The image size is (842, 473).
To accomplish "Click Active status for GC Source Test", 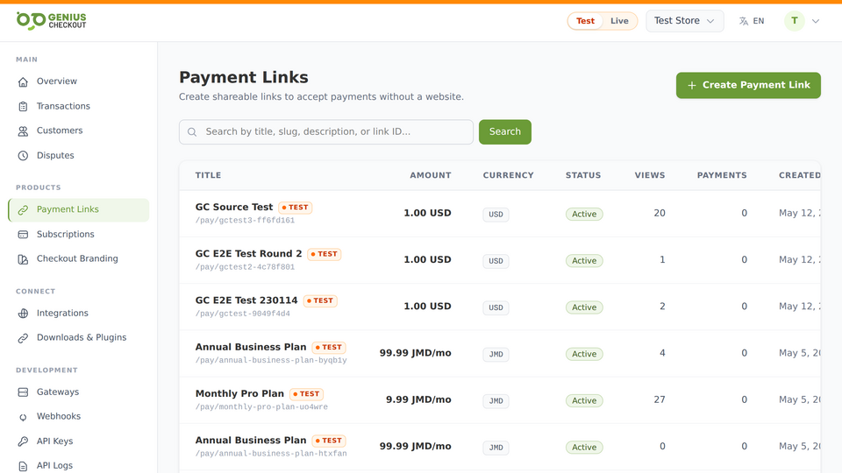I will (x=584, y=214).
